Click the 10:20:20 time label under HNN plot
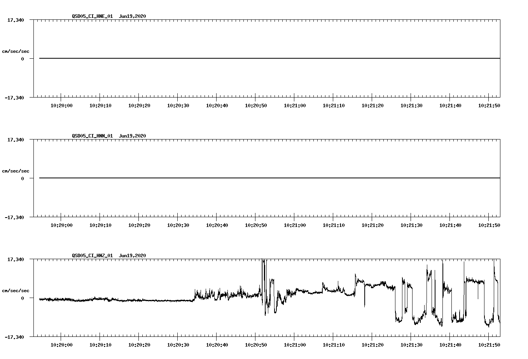This screenshot has height=359, width=528. pyautogui.click(x=139, y=225)
